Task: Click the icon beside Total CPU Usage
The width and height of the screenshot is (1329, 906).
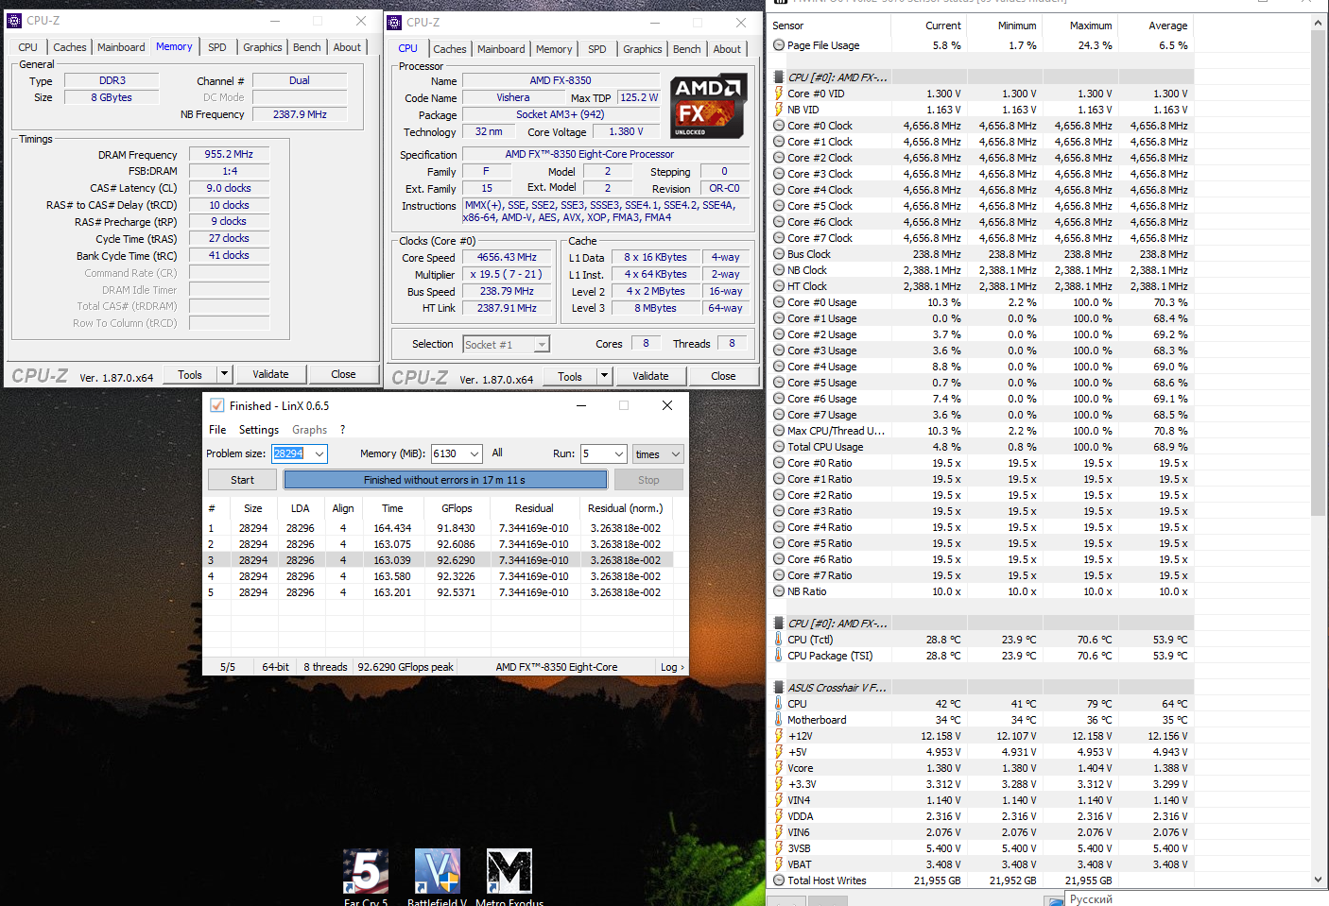Action: [779, 447]
